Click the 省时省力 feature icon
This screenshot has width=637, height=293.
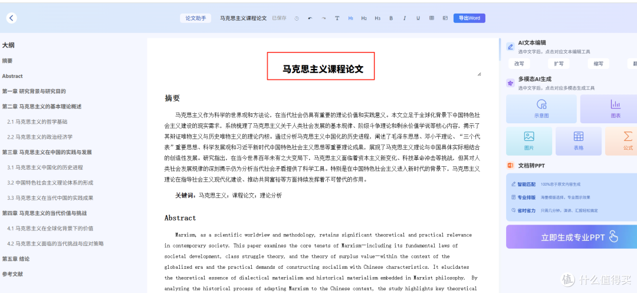[x=514, y=210]
